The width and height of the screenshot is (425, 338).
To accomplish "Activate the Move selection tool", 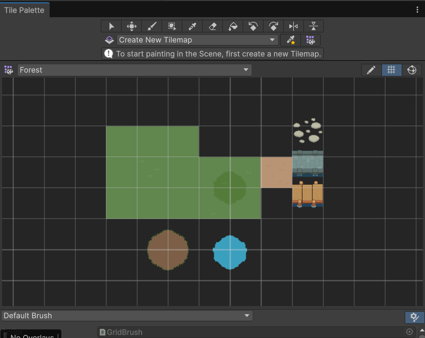I will pos(132,26).
